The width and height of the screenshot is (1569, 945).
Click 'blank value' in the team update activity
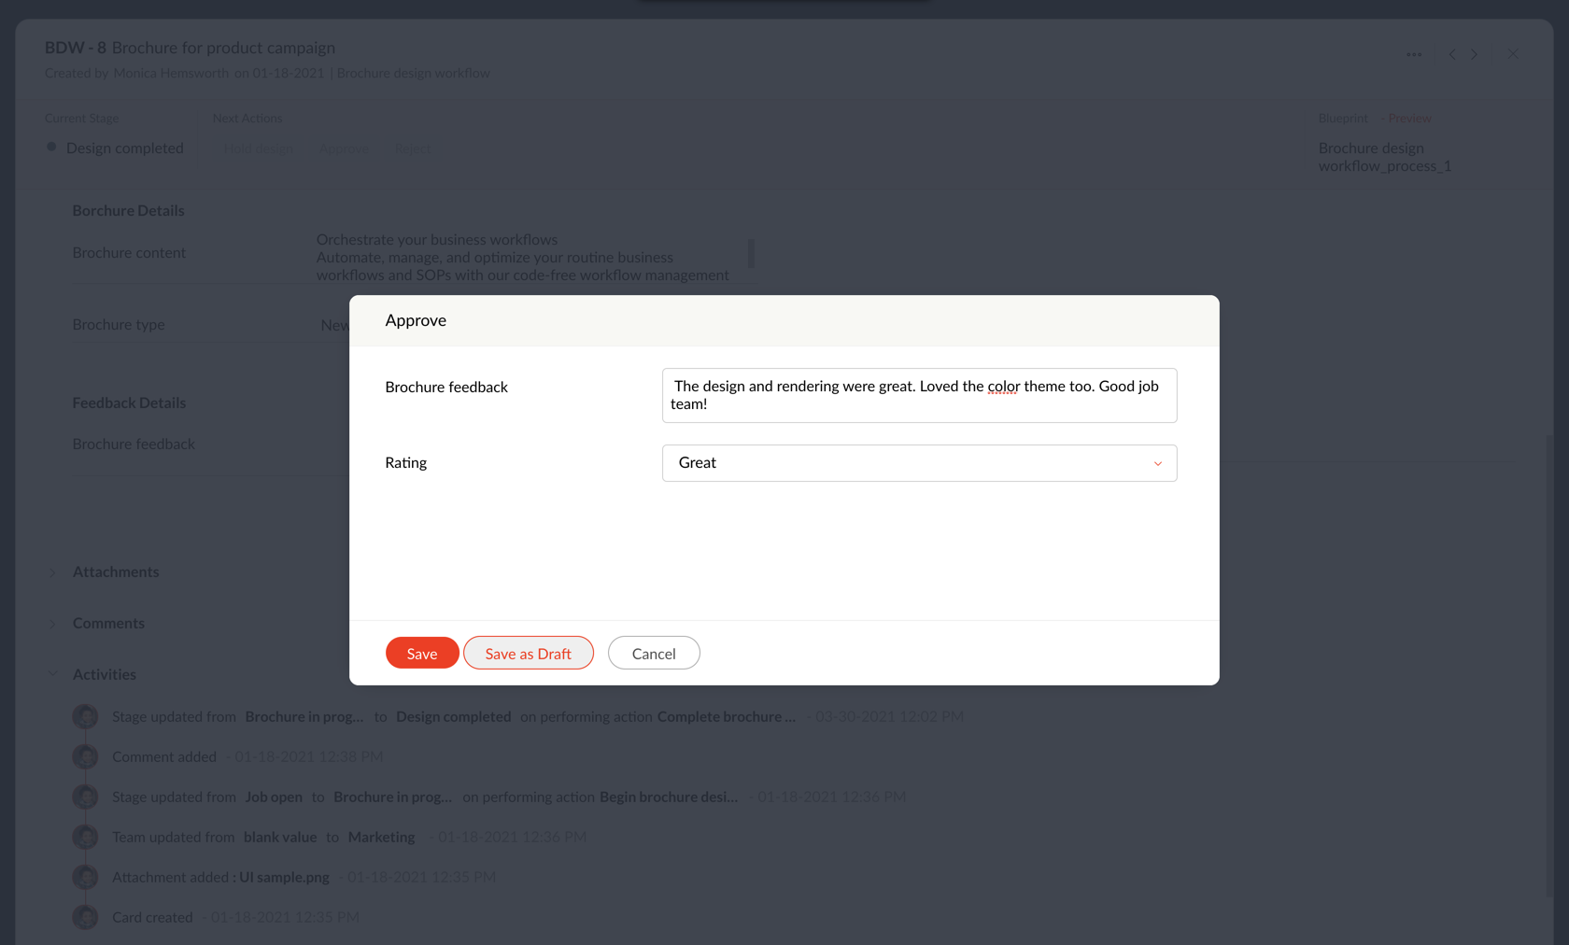tap(280, 838)
